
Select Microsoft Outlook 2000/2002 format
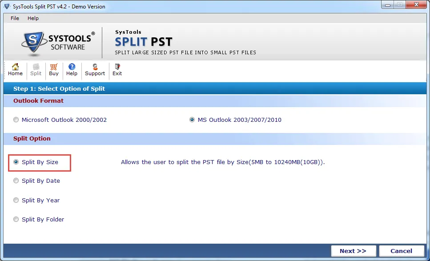click(x=16, y=120)
